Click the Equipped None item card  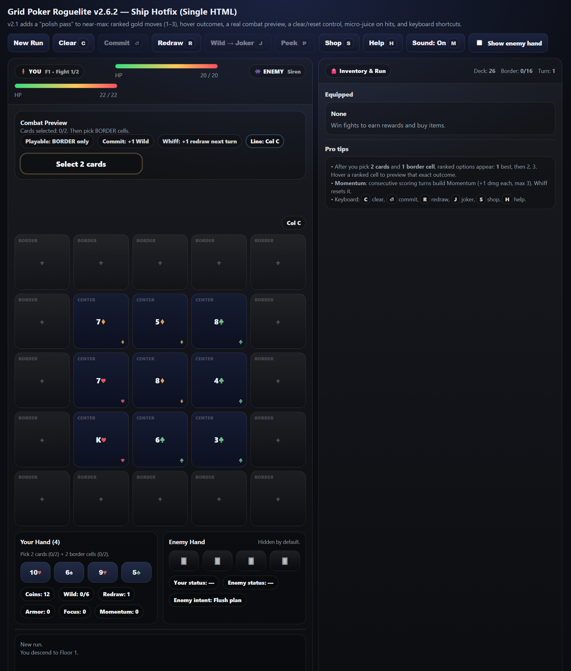pyautogui.click(x=440, y=119)
